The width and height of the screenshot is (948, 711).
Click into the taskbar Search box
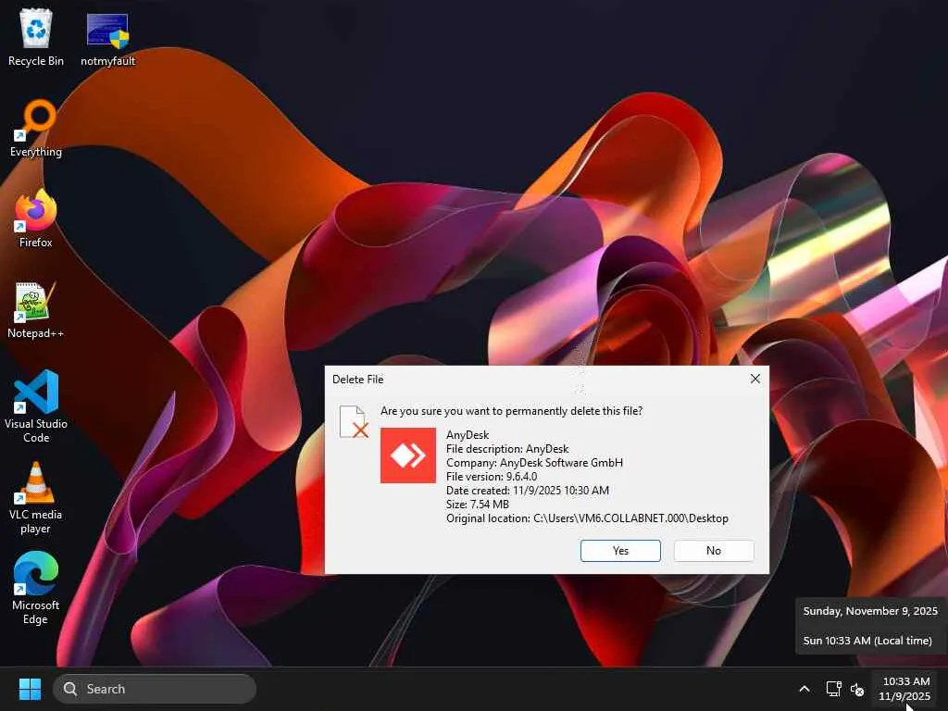[155, 689]
